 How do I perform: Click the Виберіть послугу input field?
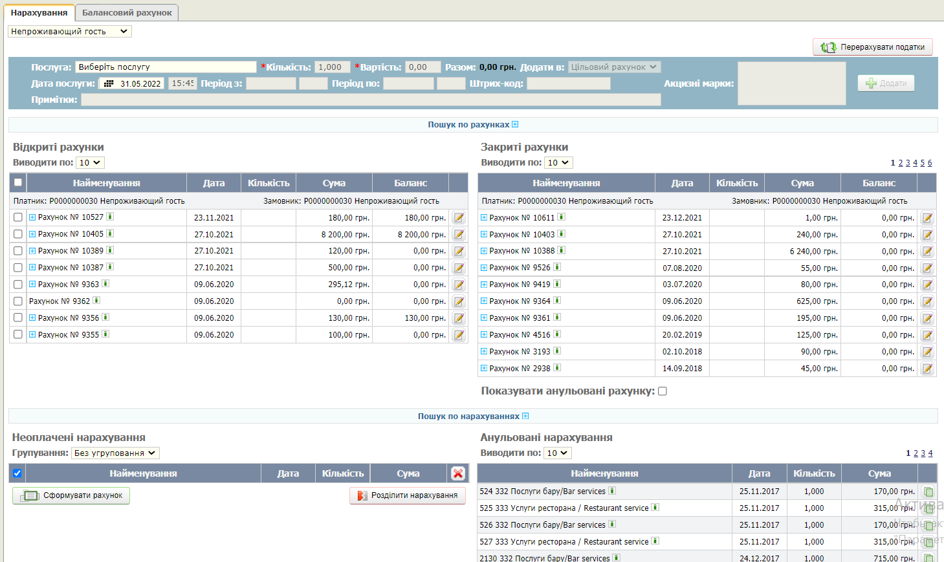click(166, 67)
